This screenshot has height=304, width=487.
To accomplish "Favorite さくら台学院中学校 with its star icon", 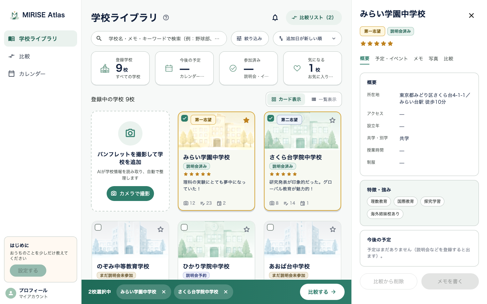I will [332, 120].
